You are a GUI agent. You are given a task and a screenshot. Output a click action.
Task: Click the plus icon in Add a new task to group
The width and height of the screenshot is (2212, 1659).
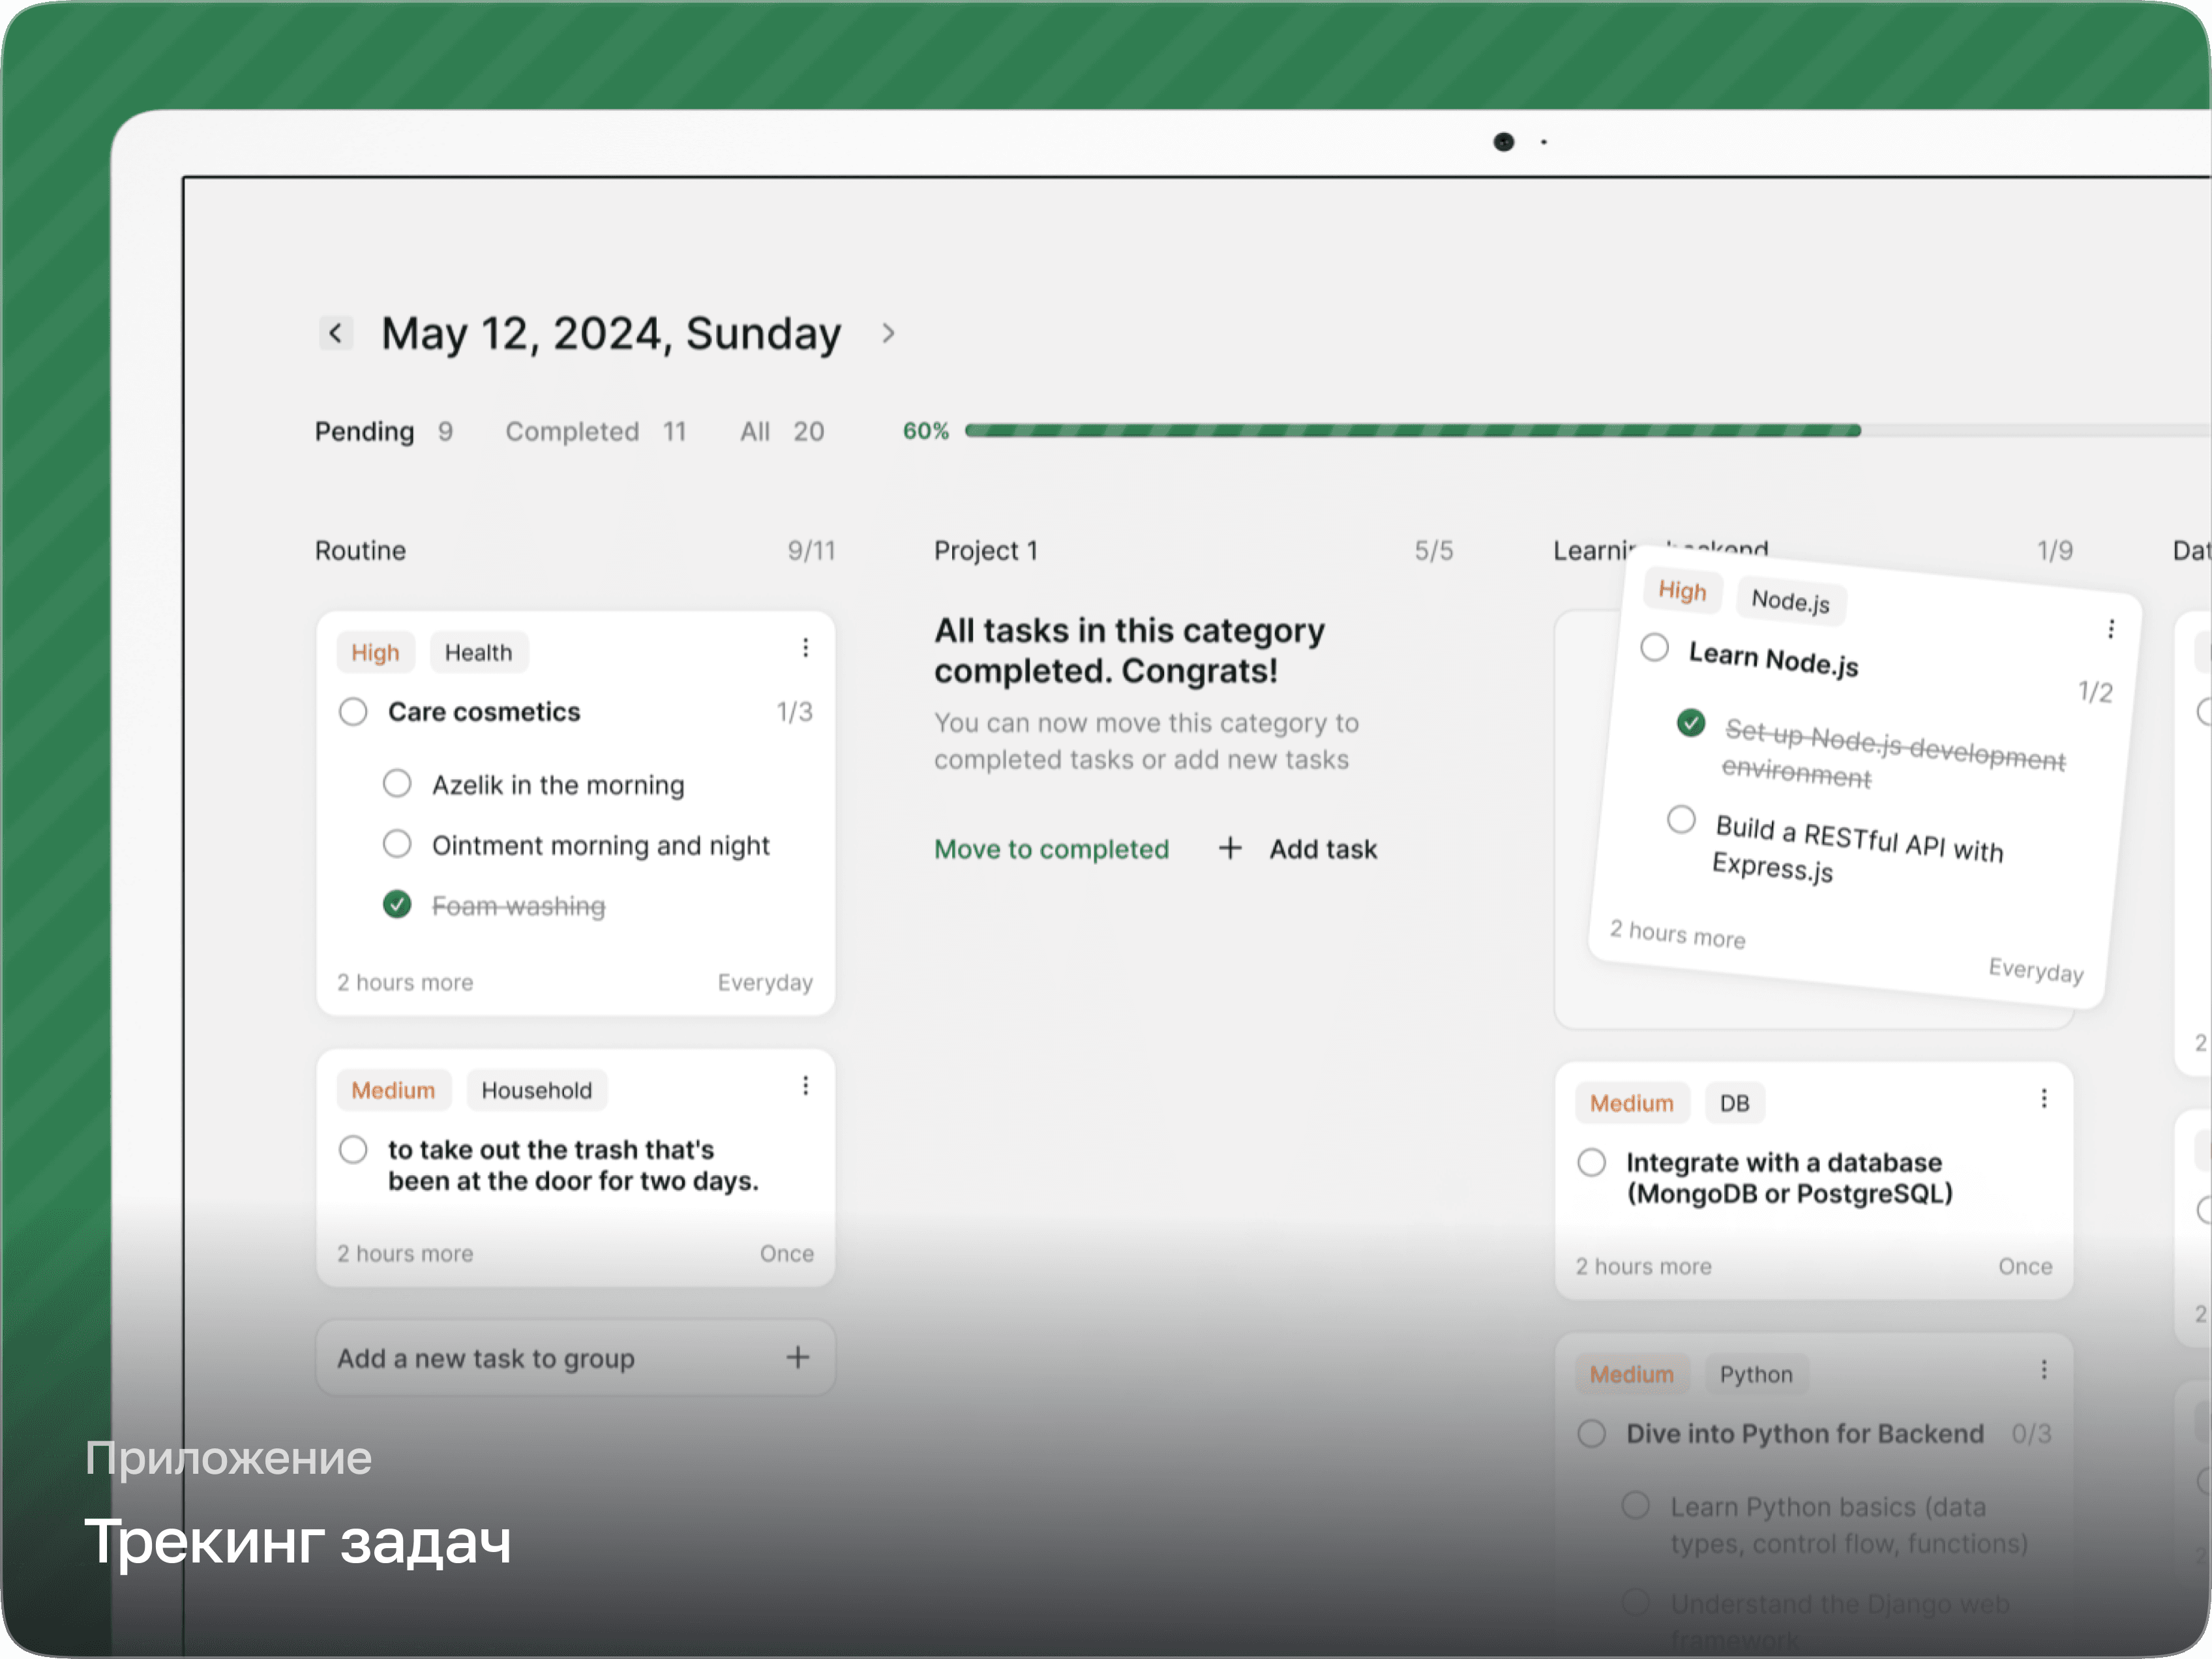coord(798,1358)
